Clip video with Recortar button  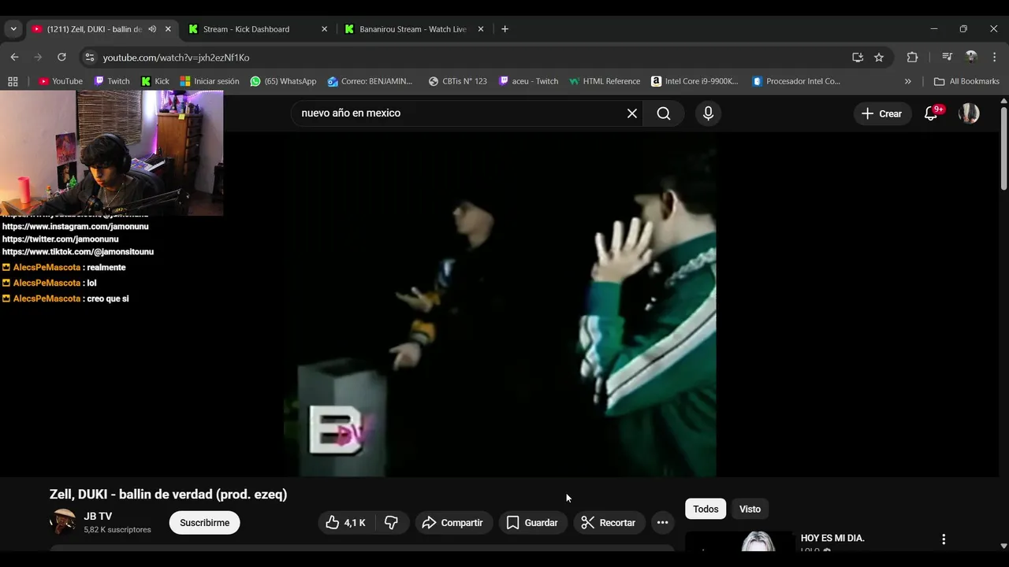click(608, 523)
